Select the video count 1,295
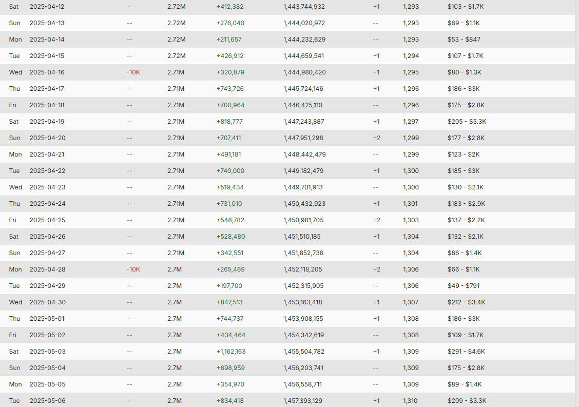 pyautogui.click(x=411, y=72)
